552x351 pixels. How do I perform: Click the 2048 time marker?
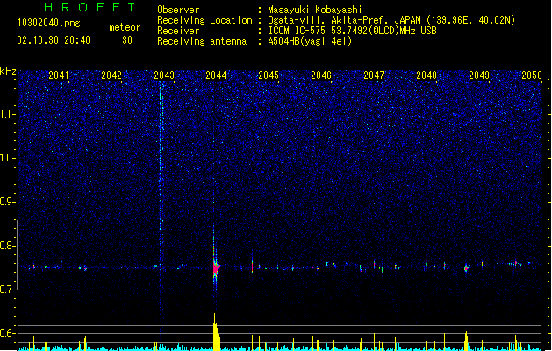click(427, 75)
